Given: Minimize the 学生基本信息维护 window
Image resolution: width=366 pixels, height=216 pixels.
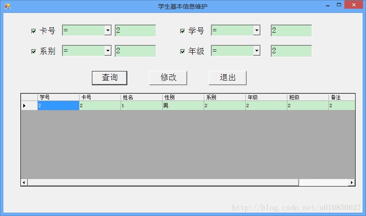Looking at the screenshot, I should (x=328, y=5).
